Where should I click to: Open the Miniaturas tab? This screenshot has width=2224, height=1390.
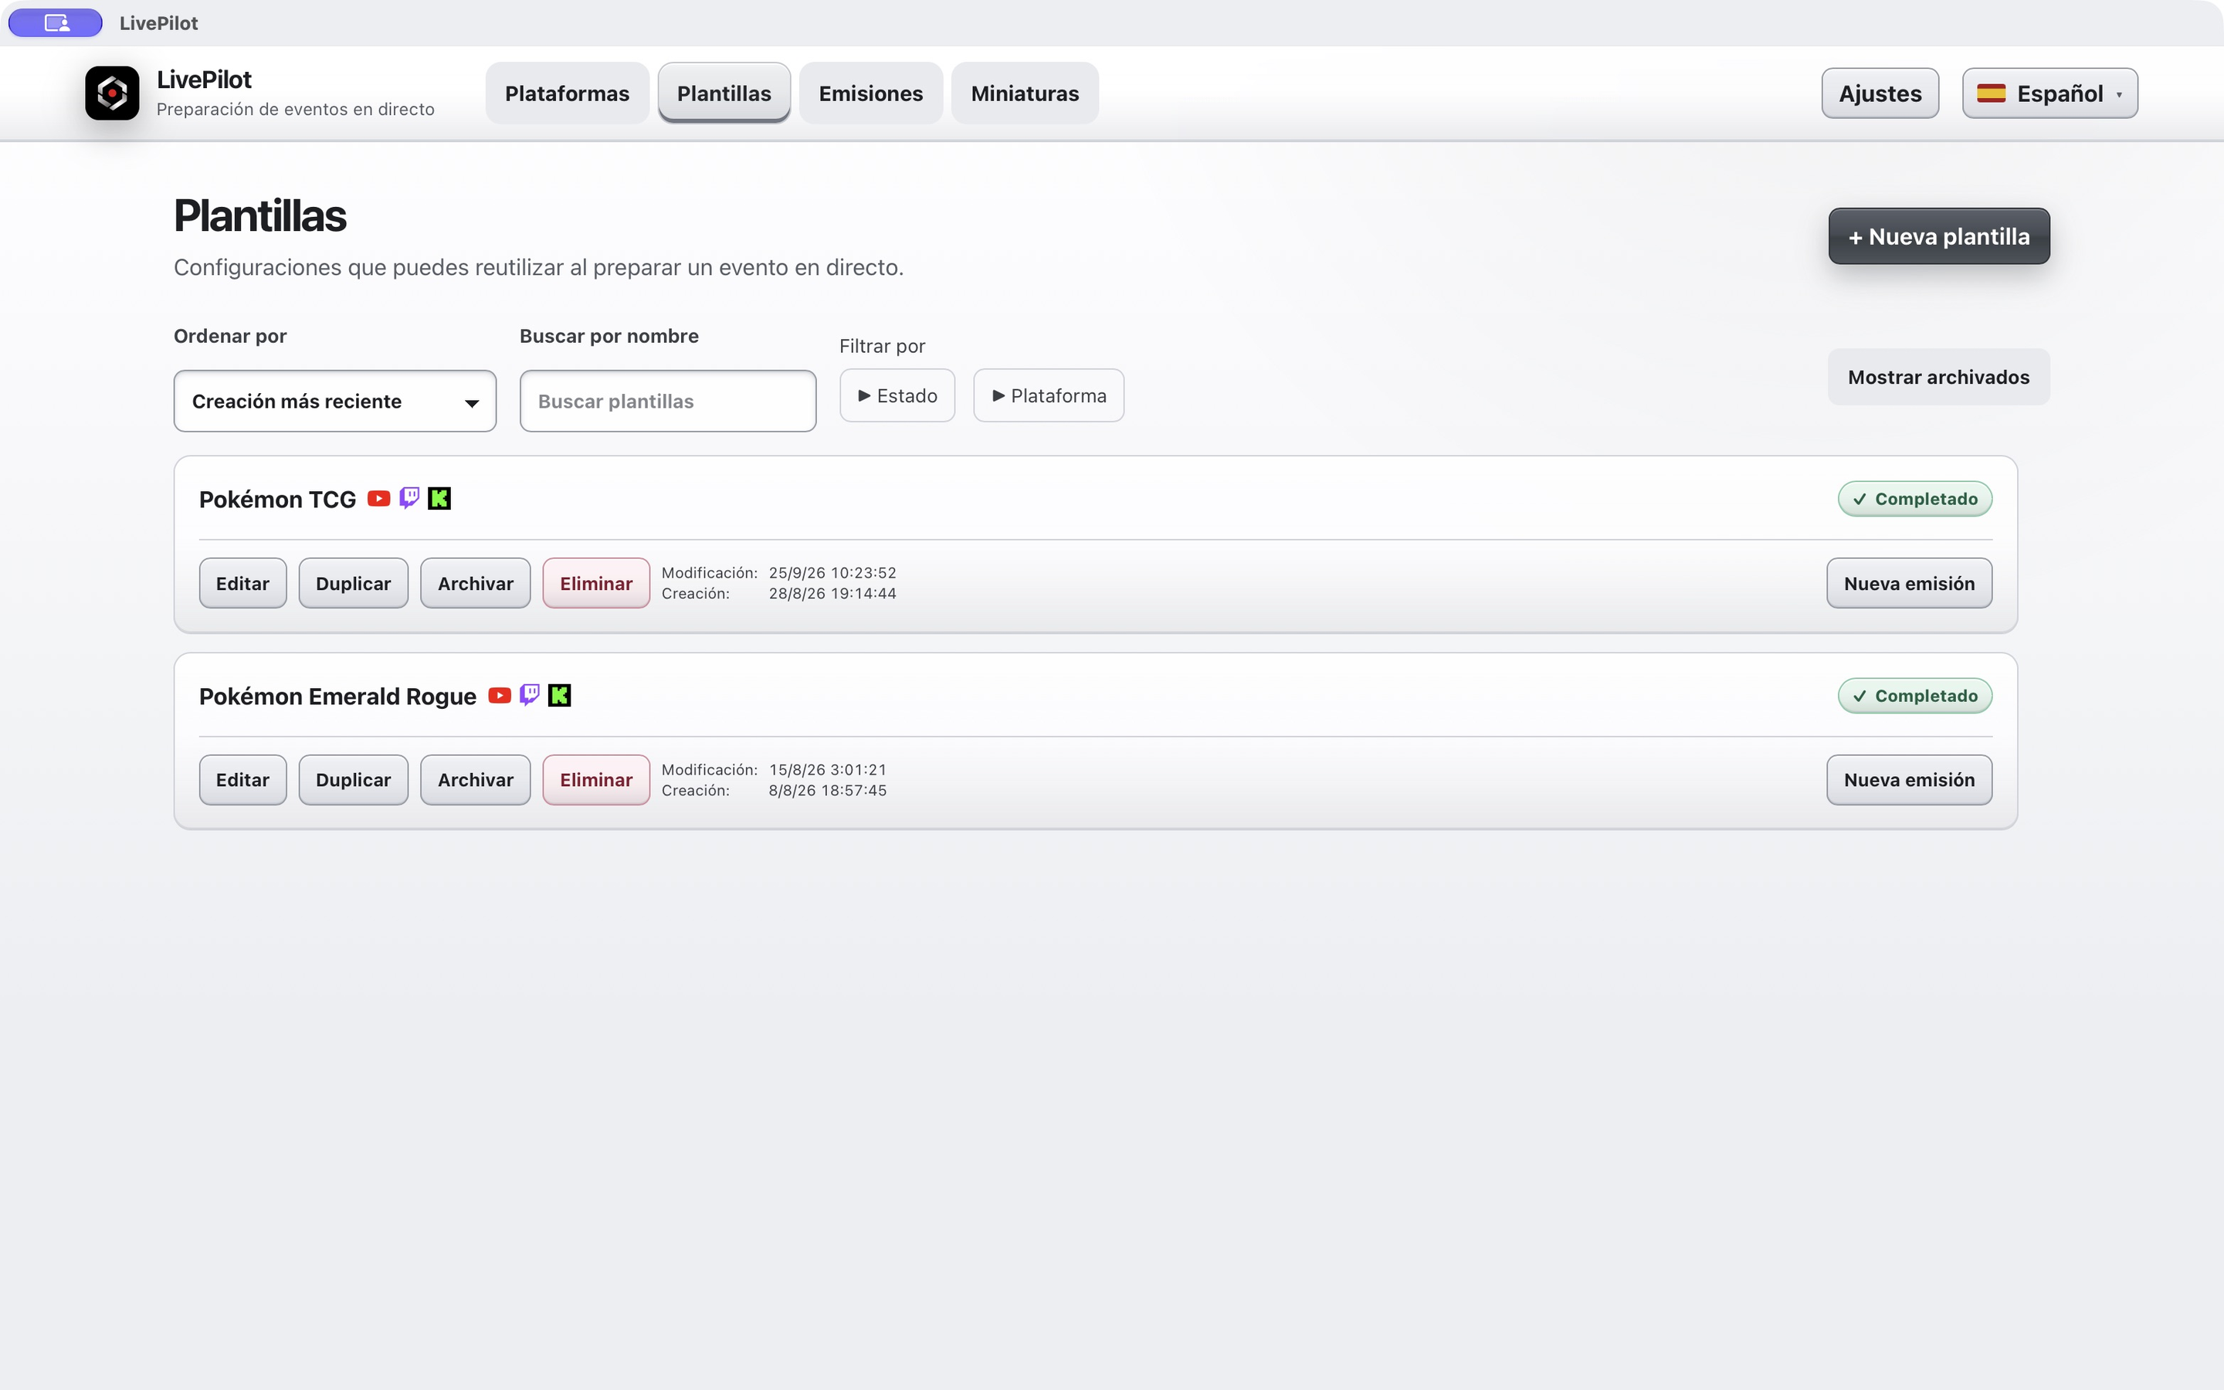click(x=1025, y=93)
